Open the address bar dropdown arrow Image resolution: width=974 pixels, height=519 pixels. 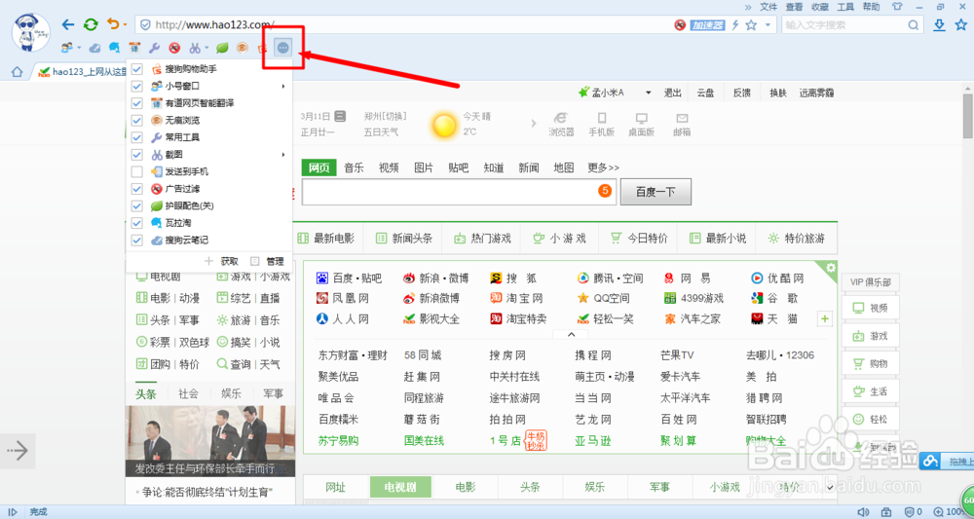point(768,25)
